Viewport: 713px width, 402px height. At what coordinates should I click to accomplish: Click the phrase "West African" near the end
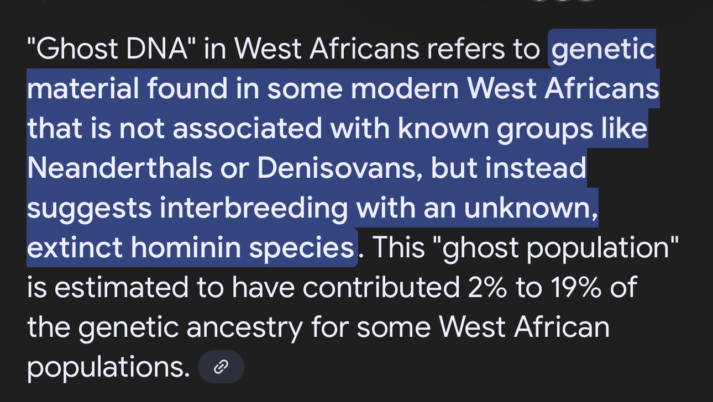pyautogui.click(x=525, y=327)
